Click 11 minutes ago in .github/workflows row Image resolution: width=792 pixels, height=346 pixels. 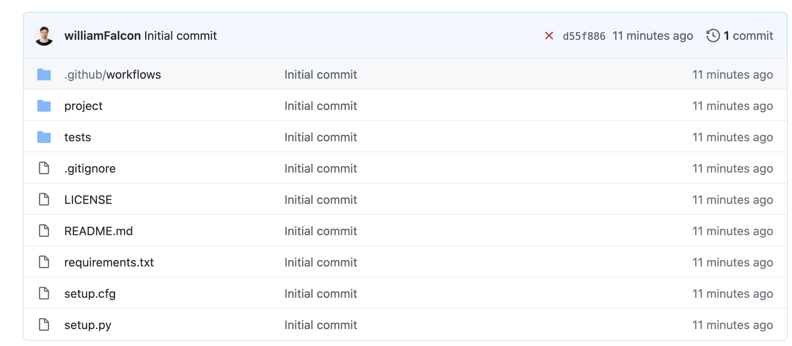733,75
